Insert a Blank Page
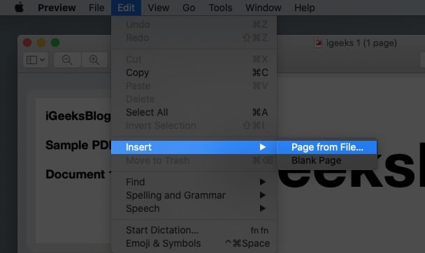Viewport: 425px width, 253px height. [x=327, y=160]
